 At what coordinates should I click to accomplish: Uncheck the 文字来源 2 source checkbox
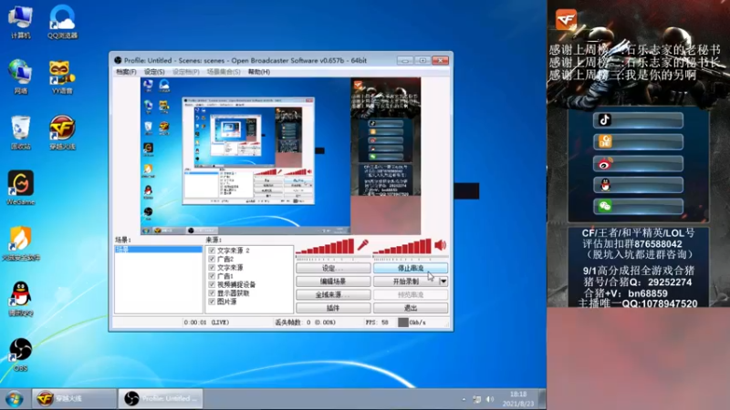coord(212,251)
